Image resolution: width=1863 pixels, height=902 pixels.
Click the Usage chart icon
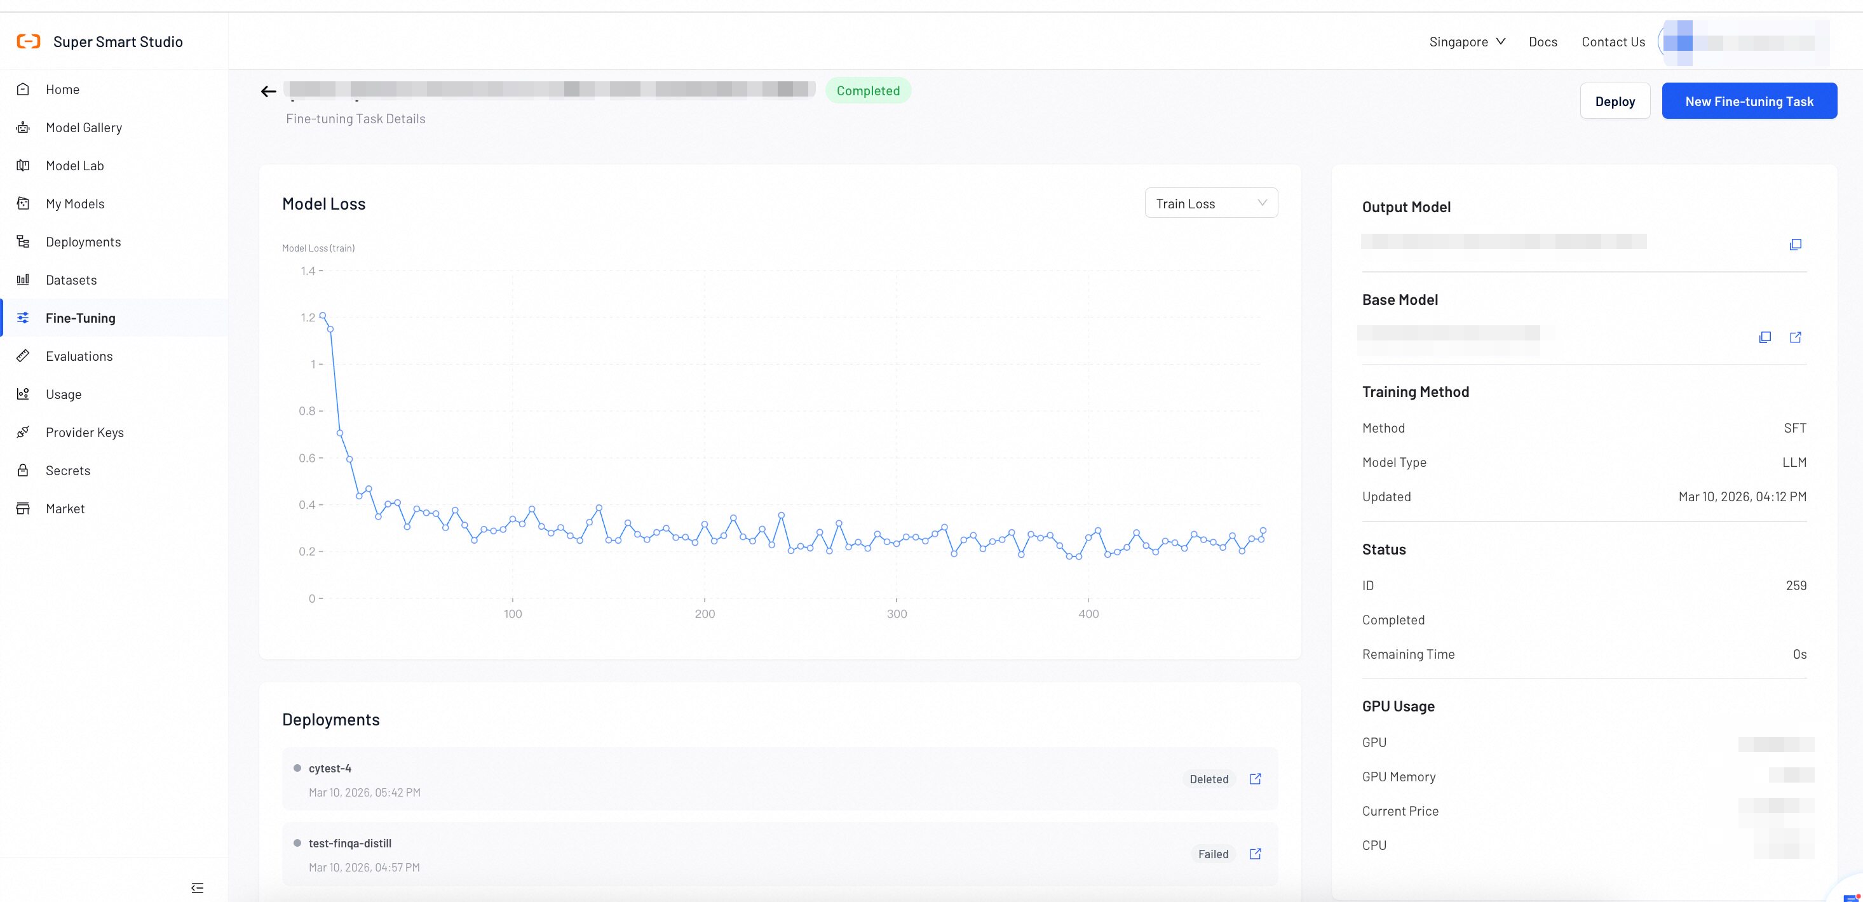(23, 394)
